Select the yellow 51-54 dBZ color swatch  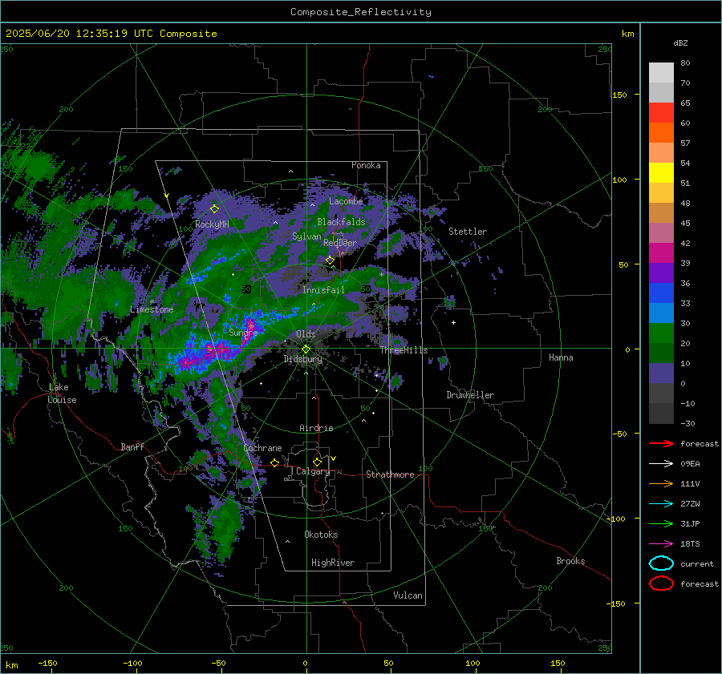coord(661,172)
